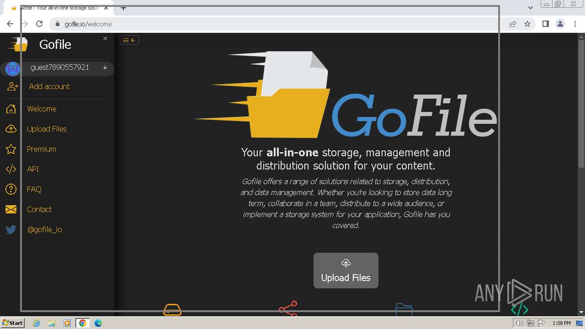The height and width of the screenshot is (329, 585).
Task: Click the Add account link
Action: coord(49,86)
